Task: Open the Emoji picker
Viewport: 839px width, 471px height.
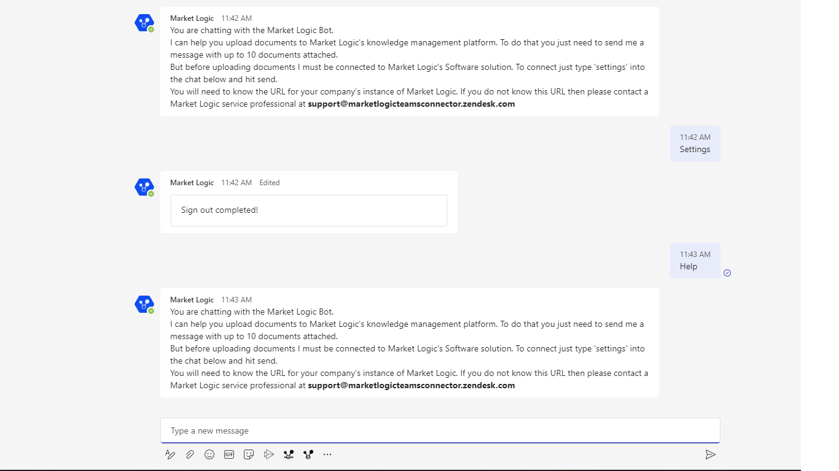Action: (x=209, y=454)
